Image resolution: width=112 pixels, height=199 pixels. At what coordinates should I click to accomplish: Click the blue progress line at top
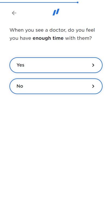click(38, 2)
